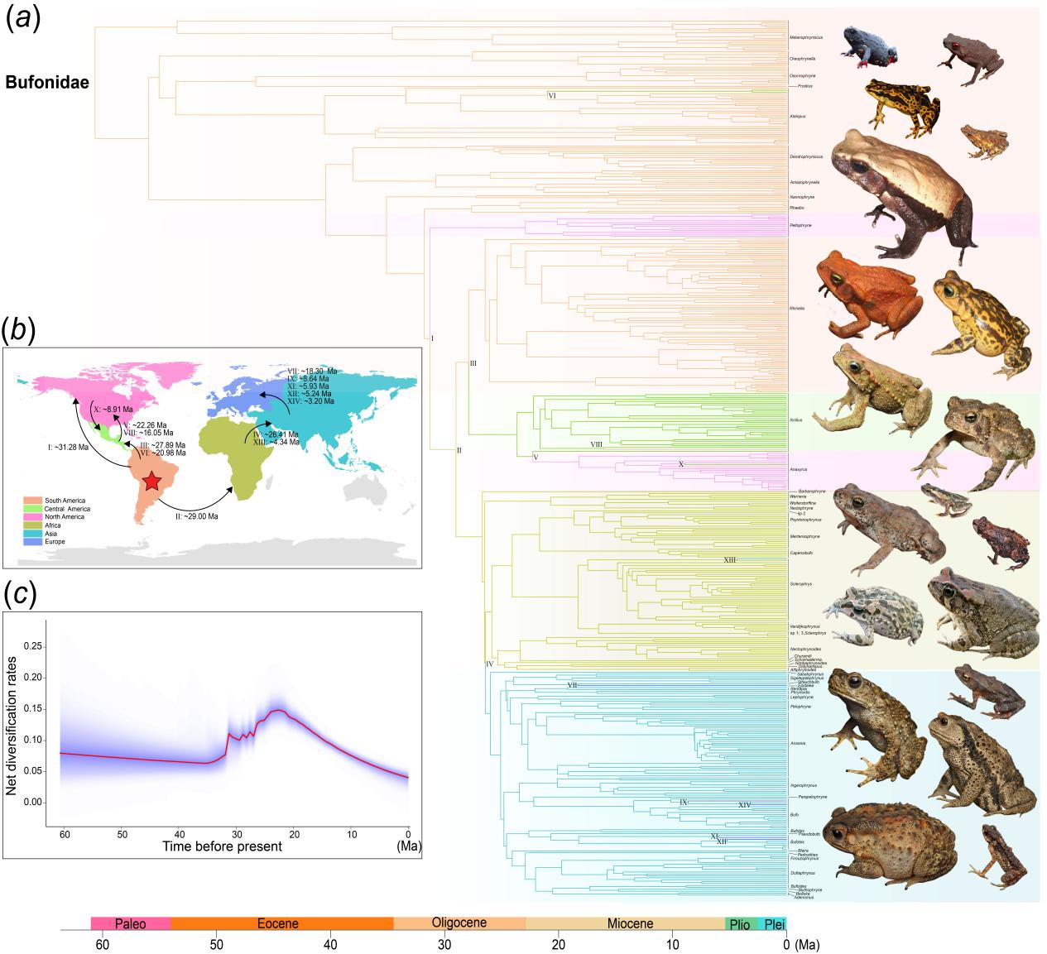Screen dimensions: 1047x954
Task: Click the blue-gray toad with red toes
Action: 869,46
